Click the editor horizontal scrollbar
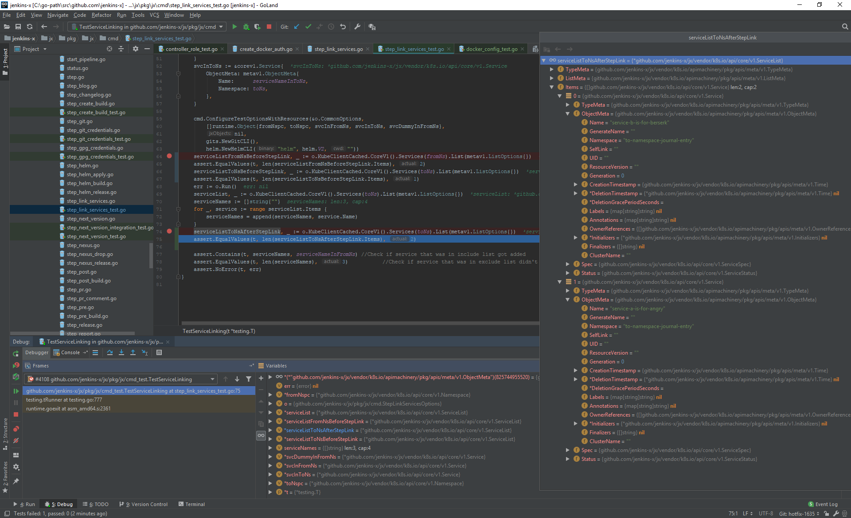Screen dimensions: 851x518 [x=360, y=323]
